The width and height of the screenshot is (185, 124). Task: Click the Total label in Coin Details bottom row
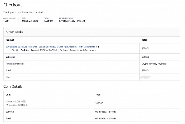pos(8,118)
